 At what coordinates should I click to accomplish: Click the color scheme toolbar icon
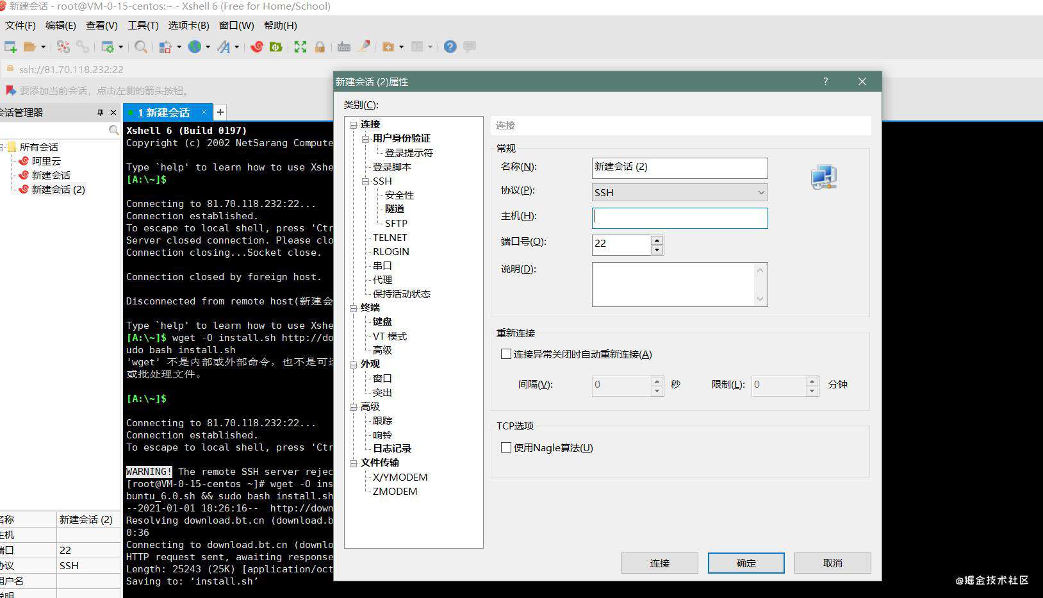tap(165, 47)
